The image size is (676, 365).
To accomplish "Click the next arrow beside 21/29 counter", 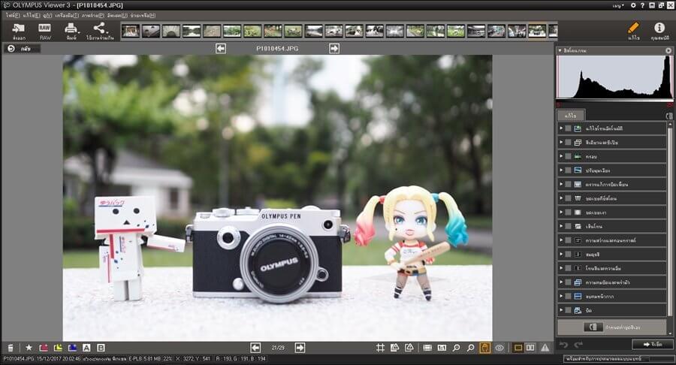I will coord(300,347).
